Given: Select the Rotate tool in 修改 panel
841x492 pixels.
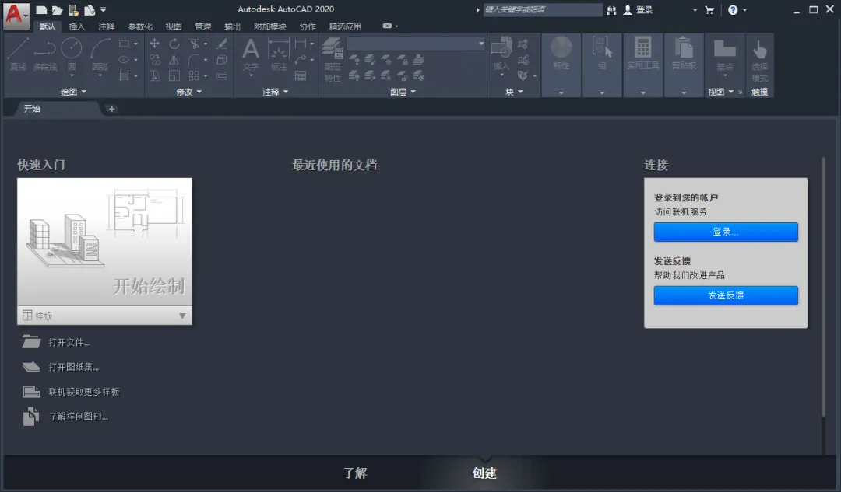Looking at the screenshot, I should (x=174, y=44).
